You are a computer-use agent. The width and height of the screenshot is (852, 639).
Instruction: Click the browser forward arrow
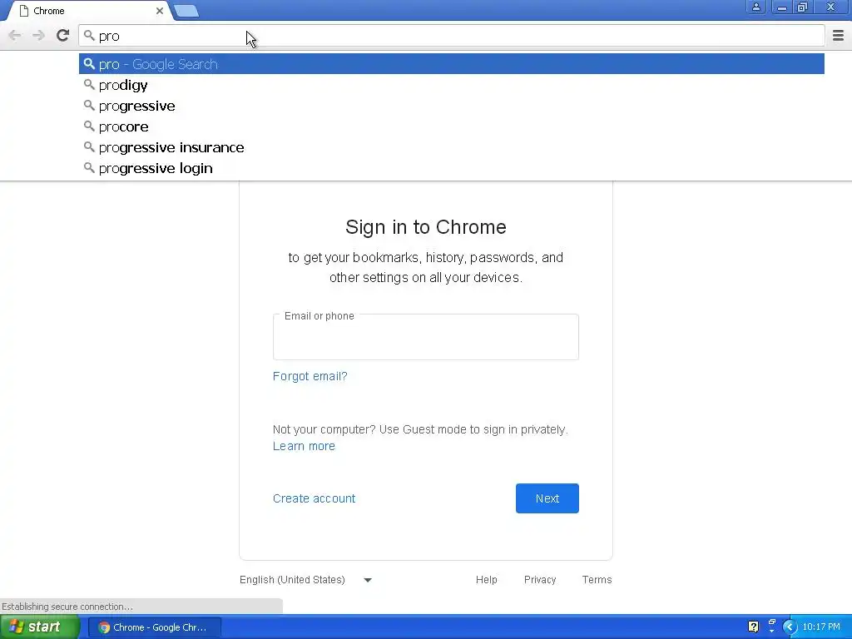pyautogui.click(x=38, y=36)
